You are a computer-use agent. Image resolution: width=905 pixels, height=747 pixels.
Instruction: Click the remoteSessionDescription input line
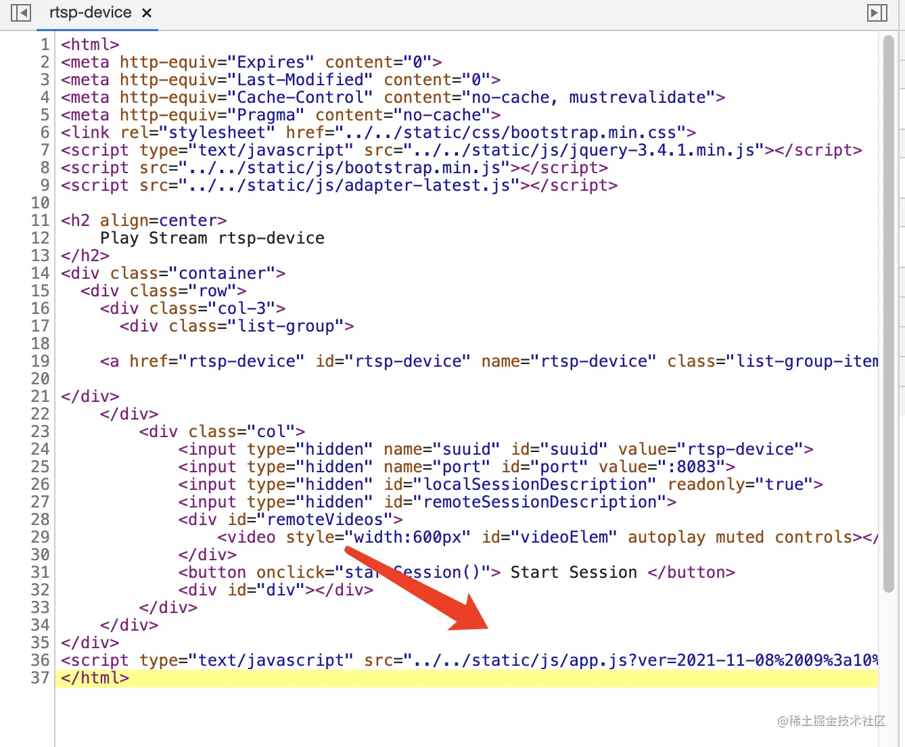pyautogui.click(x=427, y=502)
